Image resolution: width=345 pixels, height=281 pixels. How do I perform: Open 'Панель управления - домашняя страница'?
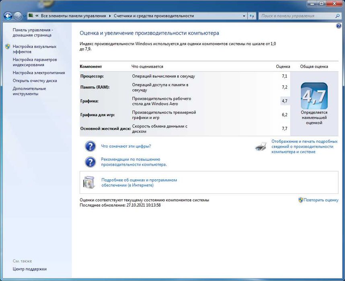33,32
